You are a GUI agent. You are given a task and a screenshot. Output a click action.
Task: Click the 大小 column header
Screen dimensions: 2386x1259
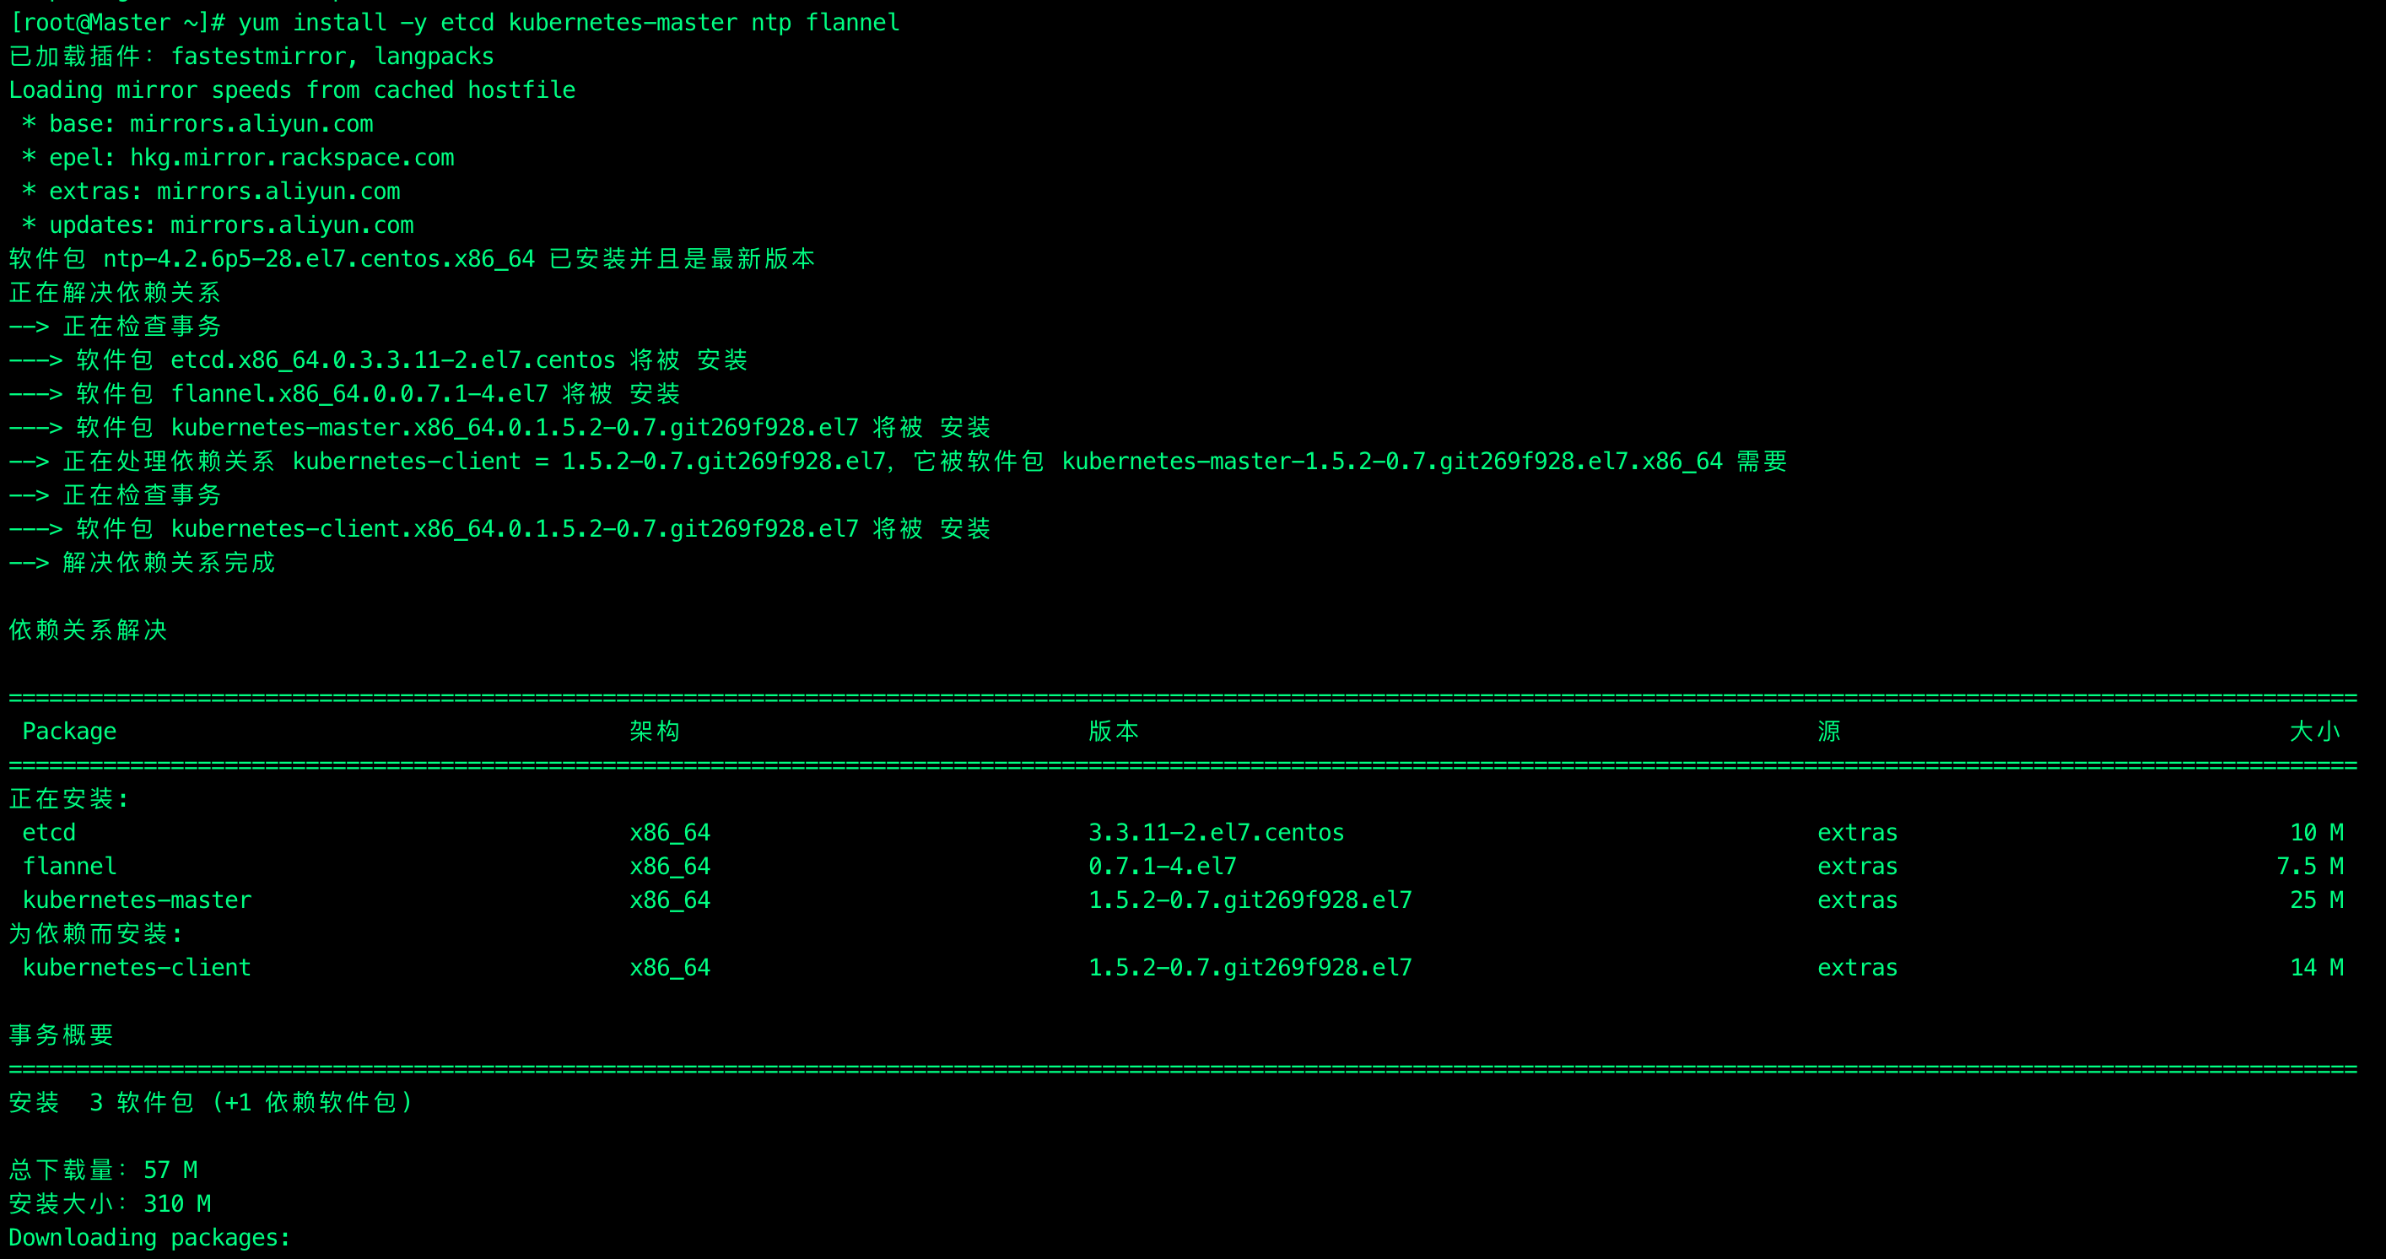point(2313,731)
